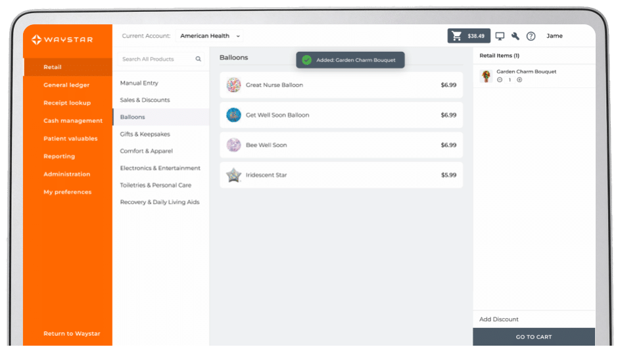Decrease Garden Charm Bouquet quantity
Viewport: 618px width, 347px height.
[x=500, y=80]
